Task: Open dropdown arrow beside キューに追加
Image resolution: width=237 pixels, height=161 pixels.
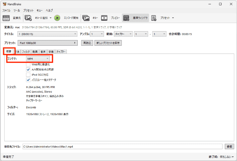Action: tap(50, 18)
